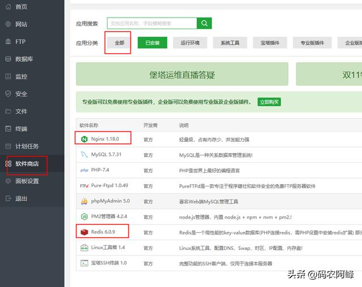Screen dimensions: 362x287
Task: Click the 说明 column header
Action: 184,125
